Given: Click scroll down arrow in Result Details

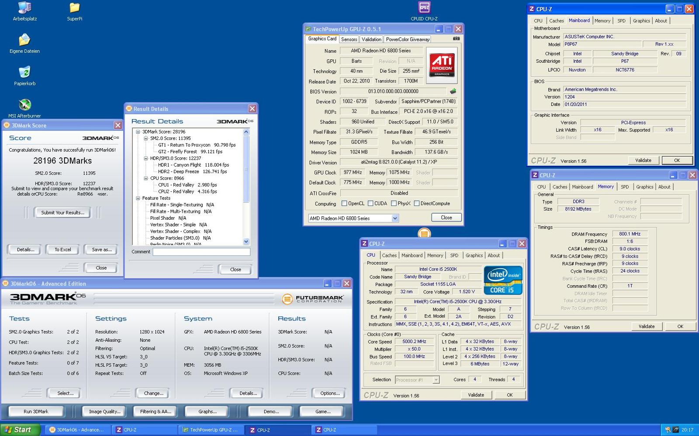Looking at the screenshot, I should [246, 242].
